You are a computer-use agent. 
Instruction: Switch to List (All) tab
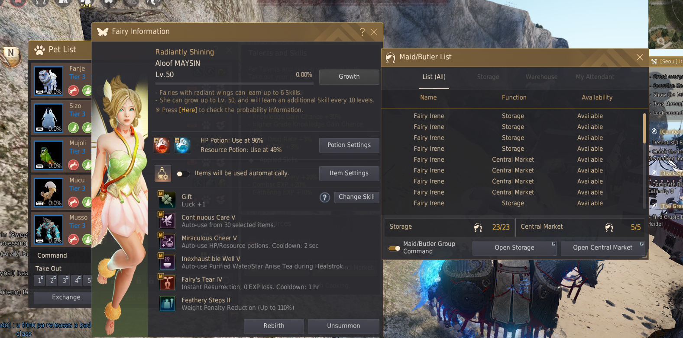pos(434,77)
